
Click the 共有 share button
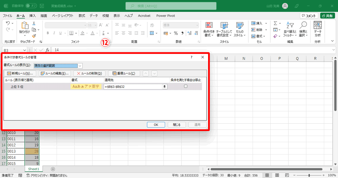[x=327, y=16]
